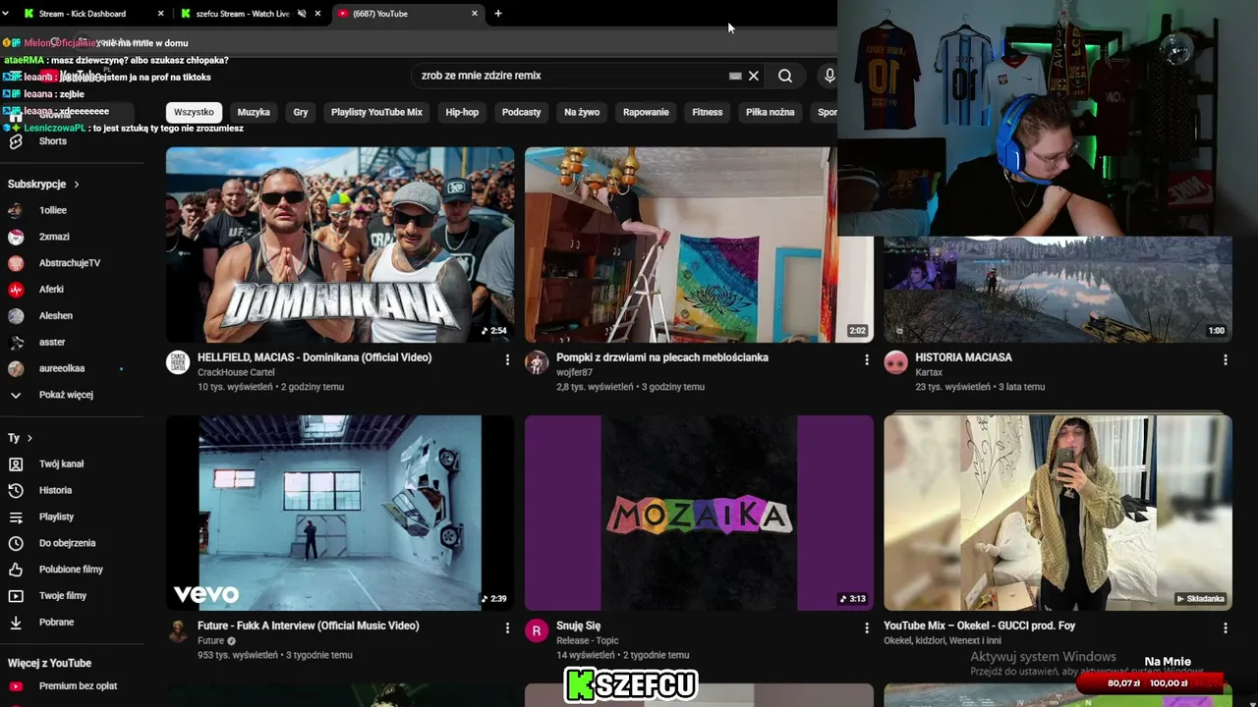Screen dimensions: 1258x707
Task: Filter results by the Gry chip
Action: tap(301, 112)
